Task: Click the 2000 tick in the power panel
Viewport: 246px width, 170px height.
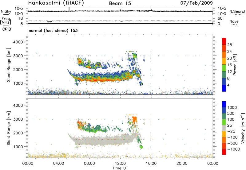Action: (x=18, y=69)
